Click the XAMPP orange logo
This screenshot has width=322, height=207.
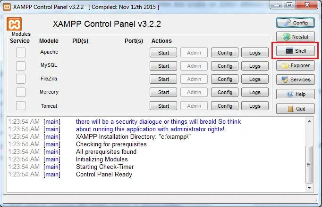click(14, 24)
